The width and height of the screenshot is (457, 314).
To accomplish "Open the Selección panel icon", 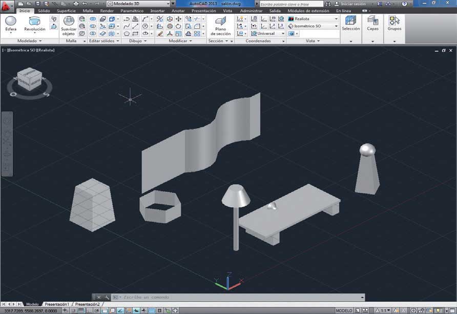I will (x=350, y=24).
